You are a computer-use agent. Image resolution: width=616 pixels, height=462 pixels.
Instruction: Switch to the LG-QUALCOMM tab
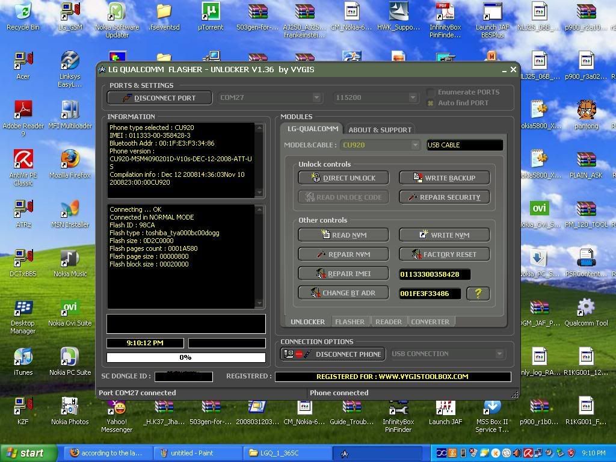313,129
